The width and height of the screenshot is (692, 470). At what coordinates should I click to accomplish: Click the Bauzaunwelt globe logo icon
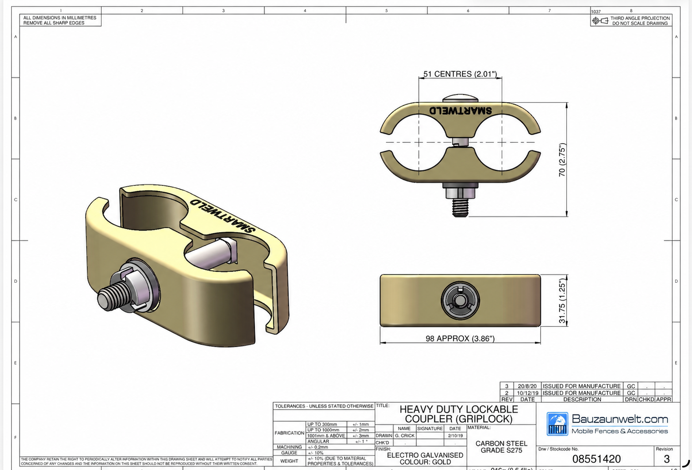pos(557,424)
